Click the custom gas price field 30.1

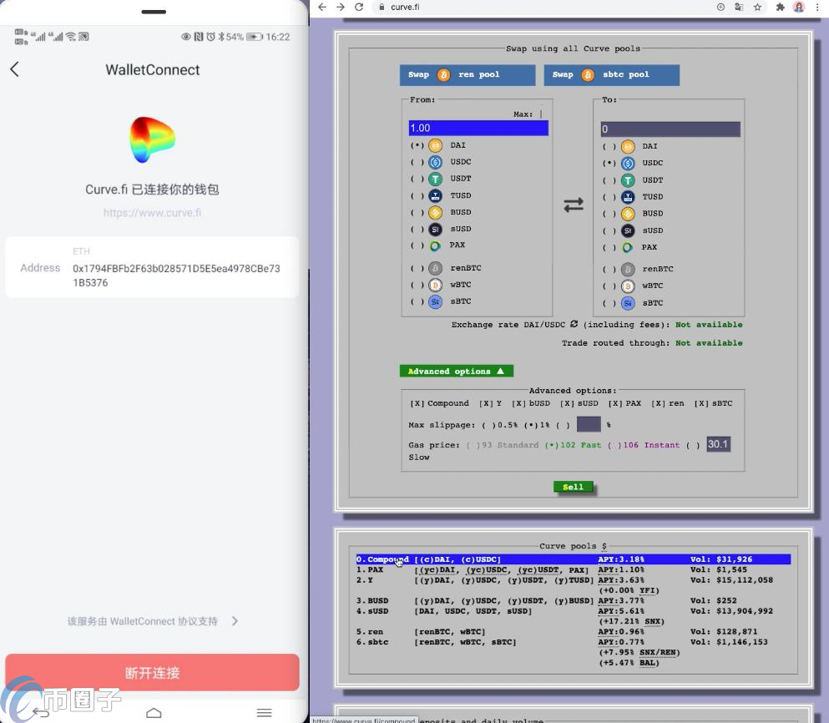(718, 444)
